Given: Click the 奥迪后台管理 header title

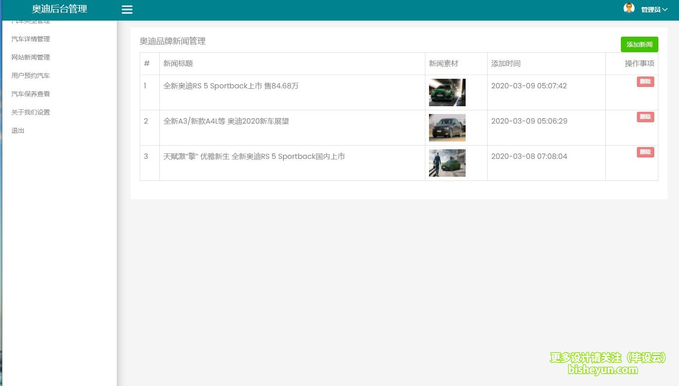Looking at the screenshot, I should click(60, 9).
